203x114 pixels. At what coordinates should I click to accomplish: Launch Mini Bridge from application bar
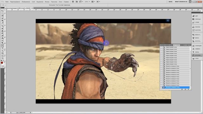tap(77, 2)
